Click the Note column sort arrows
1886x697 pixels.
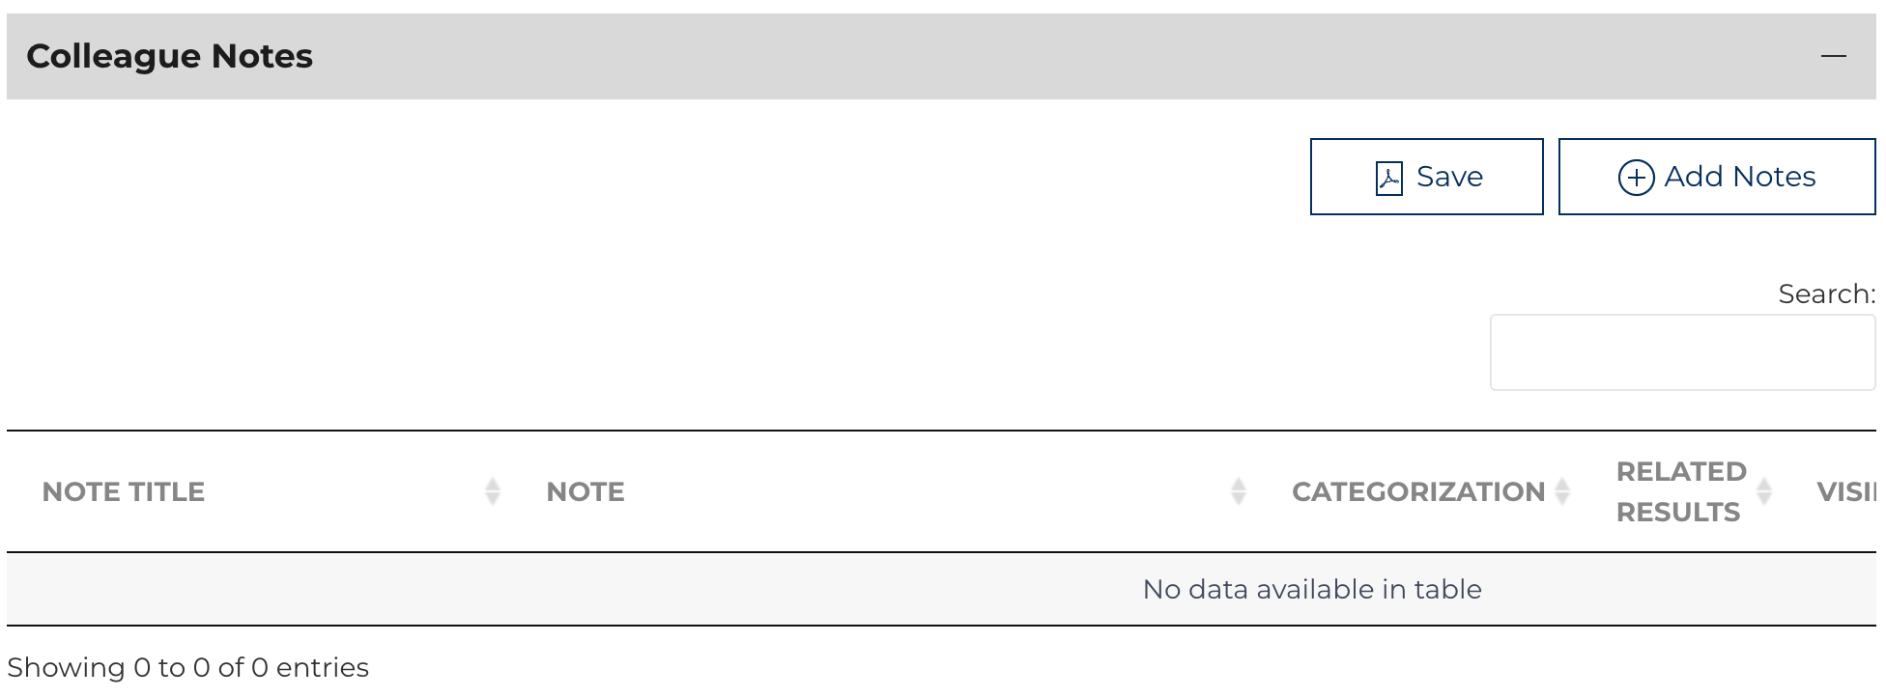[1239, 491]
